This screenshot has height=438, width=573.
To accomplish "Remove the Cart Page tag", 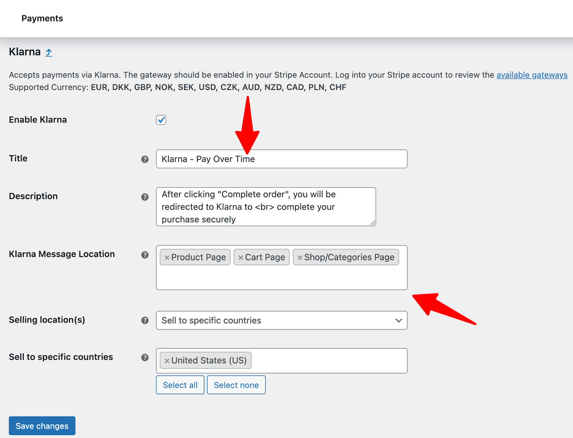I will click(241, 258).
